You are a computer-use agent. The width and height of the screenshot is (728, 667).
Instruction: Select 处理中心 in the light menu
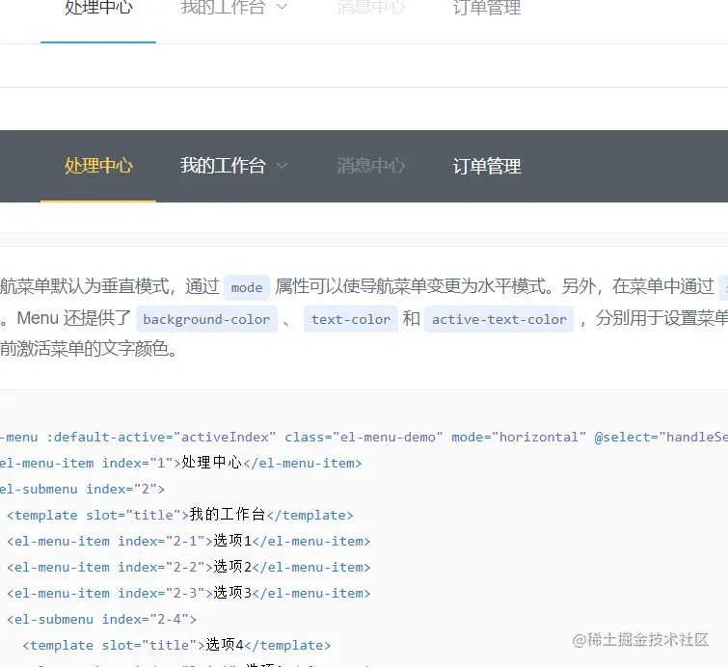[98, 8]
